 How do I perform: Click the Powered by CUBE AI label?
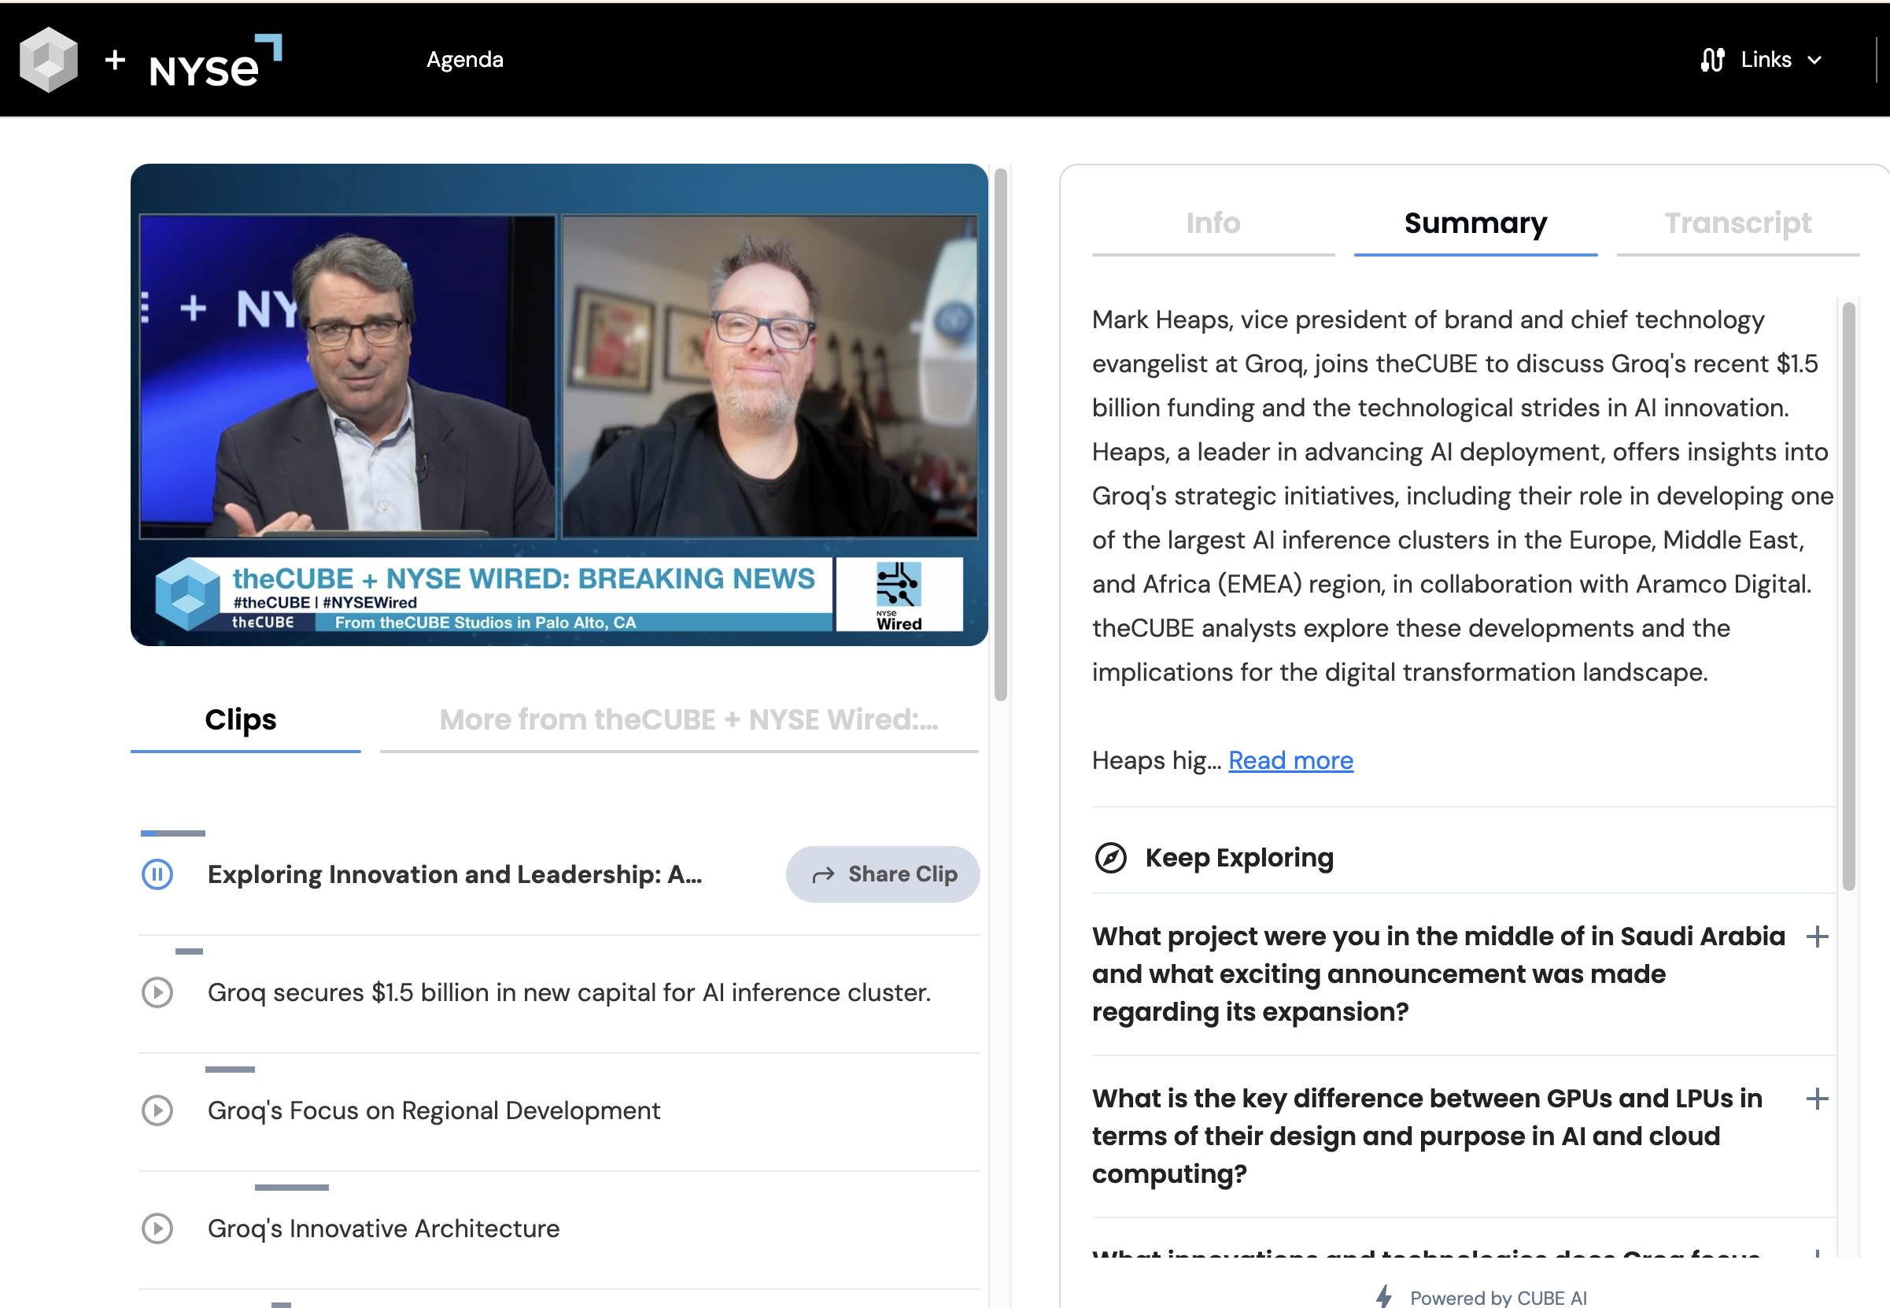[1498, 1297]
